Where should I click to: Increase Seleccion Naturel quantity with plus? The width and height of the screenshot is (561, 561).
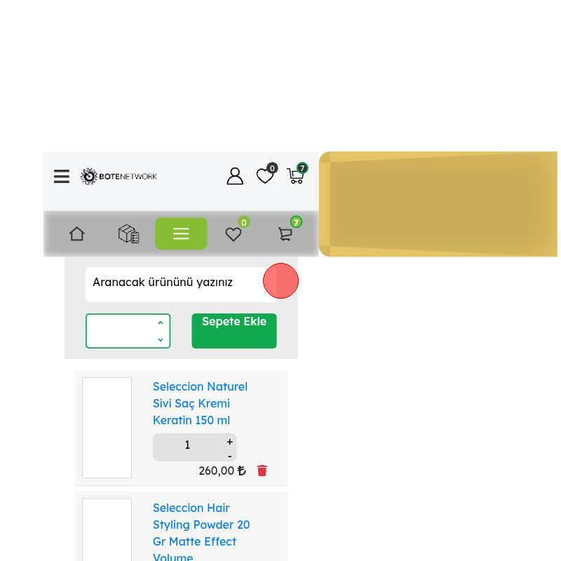[x=230, y=442]
